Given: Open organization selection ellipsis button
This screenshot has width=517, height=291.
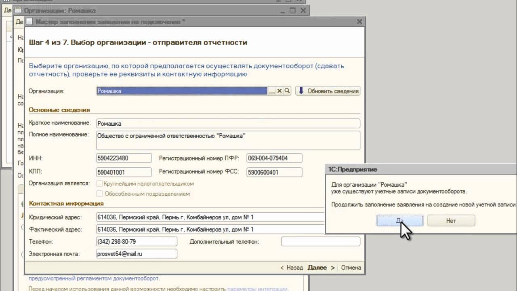Looking at the screenshot, I should pos(272,91).
